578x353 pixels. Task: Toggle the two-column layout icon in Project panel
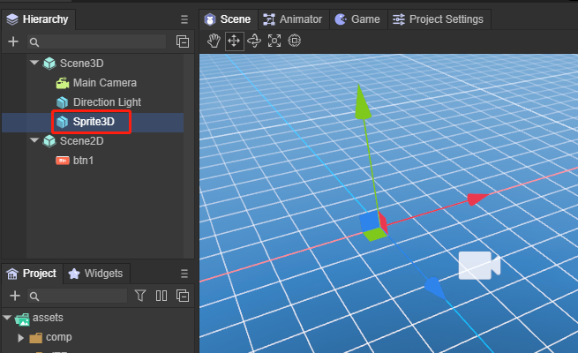click(161, 297)
